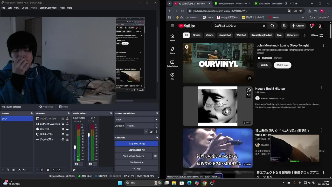Open the Audio Mixer three-dot menu at bottom
This screenshot has height=187, width=332.
(x=80, y=170)
